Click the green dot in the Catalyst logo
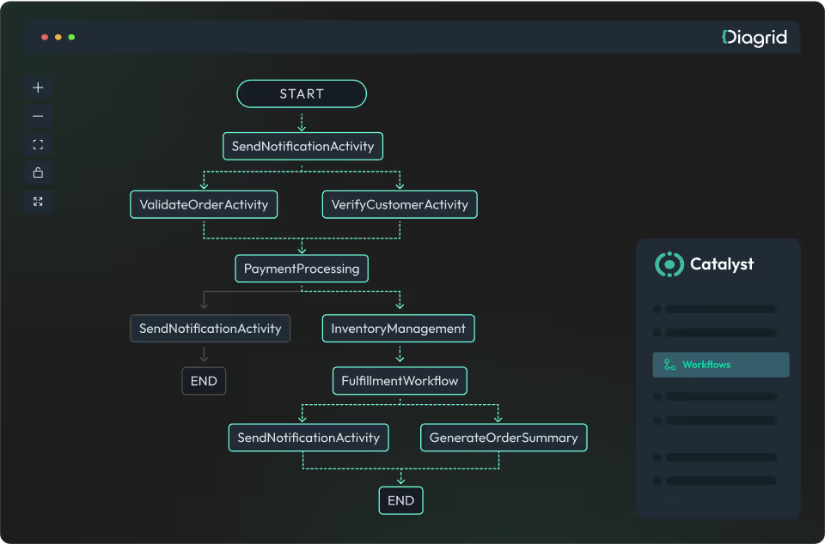The height and width of the screenshot is (544, 825). (668, 264)
